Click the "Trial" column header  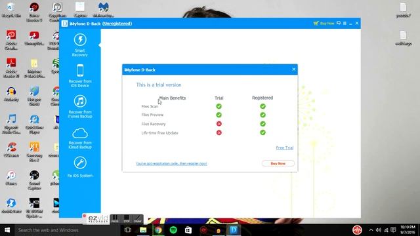tap(219, 98)
